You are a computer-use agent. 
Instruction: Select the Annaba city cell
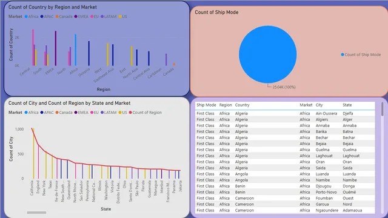tap(323, 125)
